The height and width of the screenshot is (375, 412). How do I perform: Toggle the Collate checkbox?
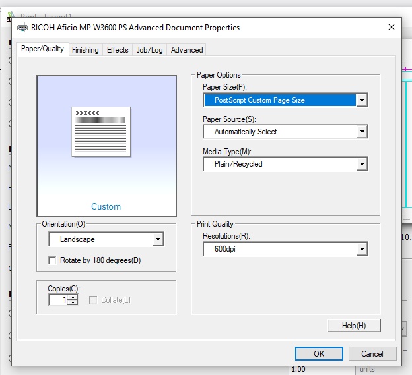(x=93, y=300)
